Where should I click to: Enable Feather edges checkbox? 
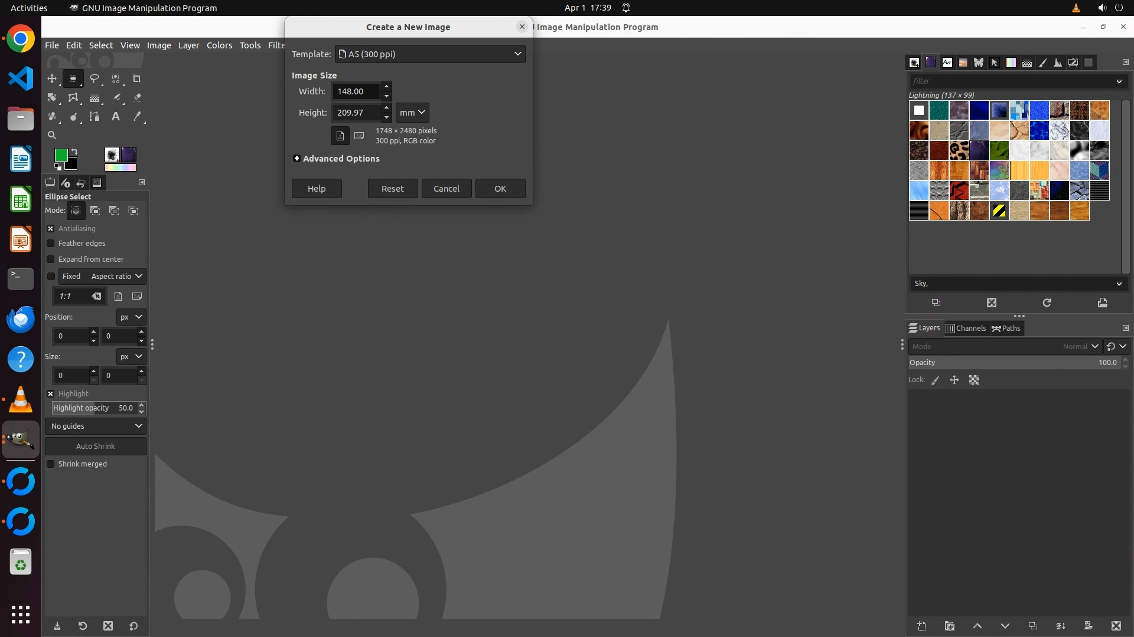click(51, 244)
